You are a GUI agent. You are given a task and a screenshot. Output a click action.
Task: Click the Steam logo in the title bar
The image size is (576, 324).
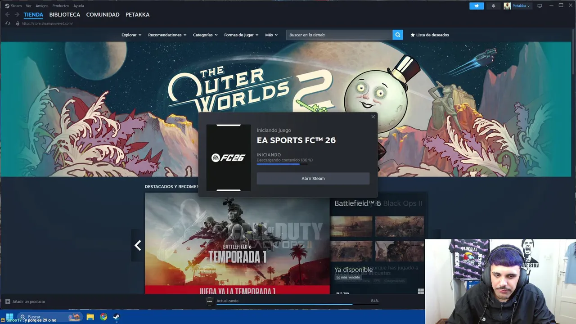(7, 6)
